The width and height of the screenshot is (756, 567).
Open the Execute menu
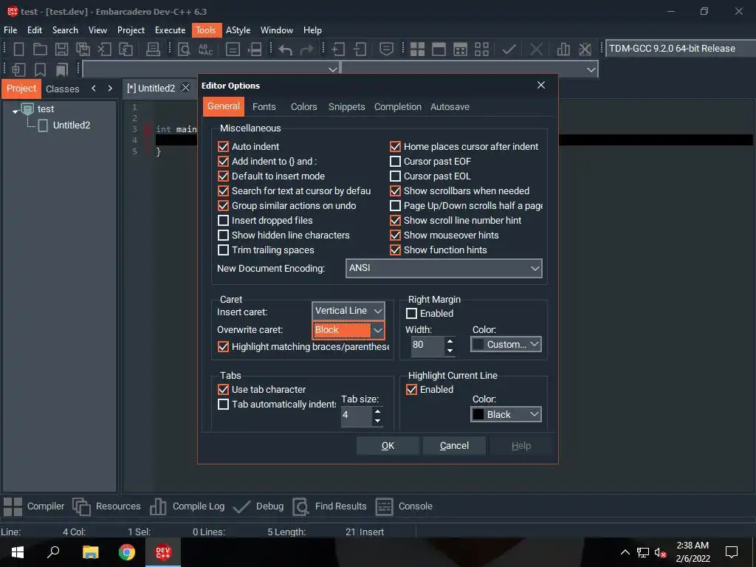(x=171, y=30)
